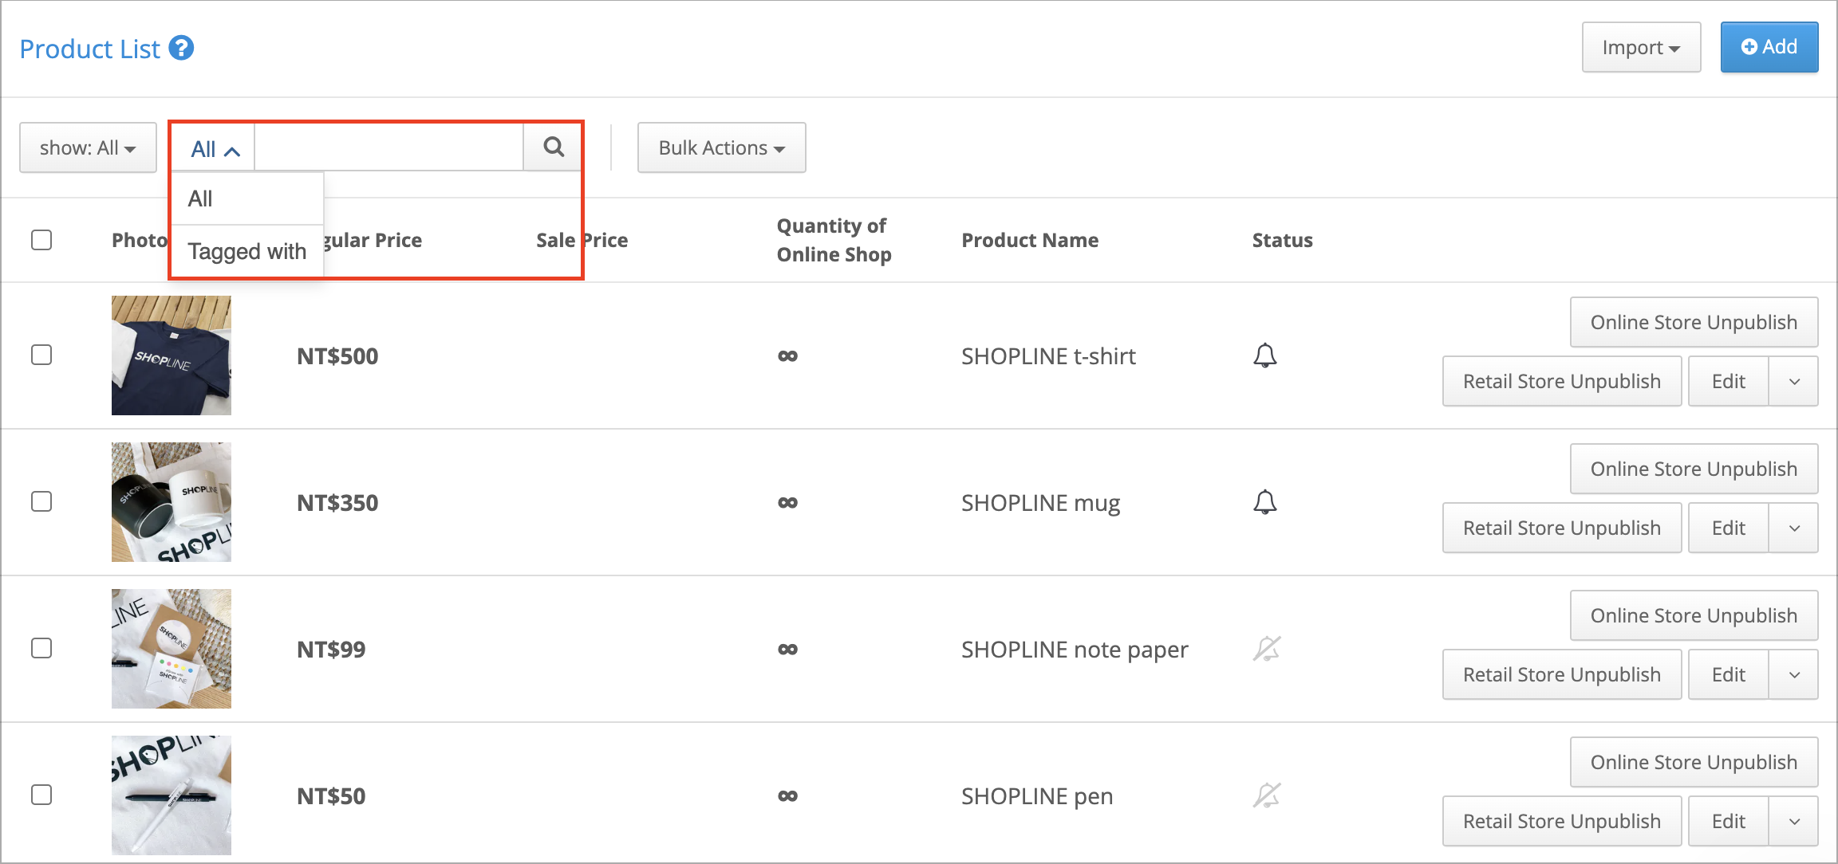Click the bell status icon for SHOPLINE t-shirt

coord(1265,355)
